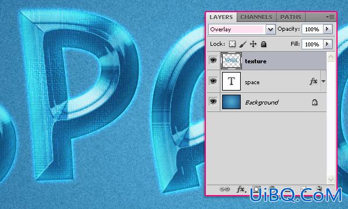Open the Opacity slider arrow
The width and height of the screenshot is (348, 209).
pos(327,29)
